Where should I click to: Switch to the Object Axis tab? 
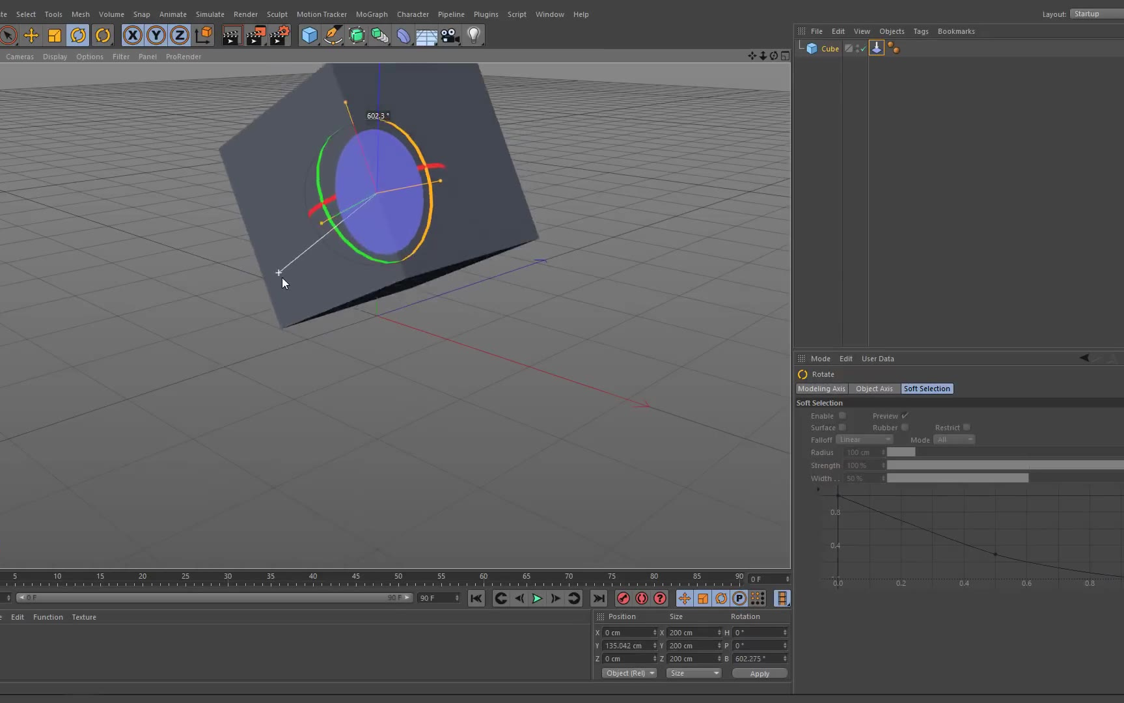tap(874, 389)
